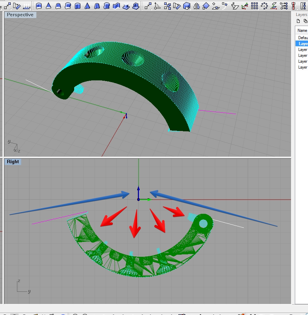Create a new layer with blank page icon
308x315 pixels.
[298, 21]
